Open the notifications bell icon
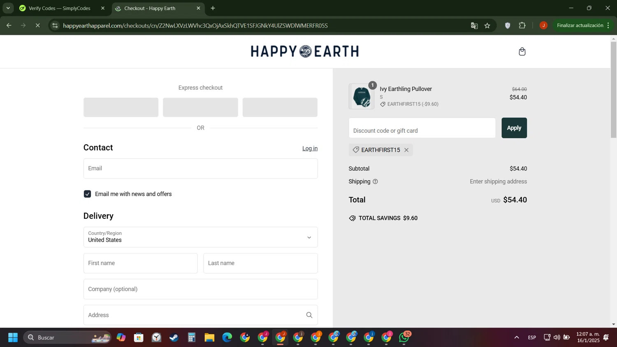Viewport: 617px width, 347px height. click(x=606, y=338)
